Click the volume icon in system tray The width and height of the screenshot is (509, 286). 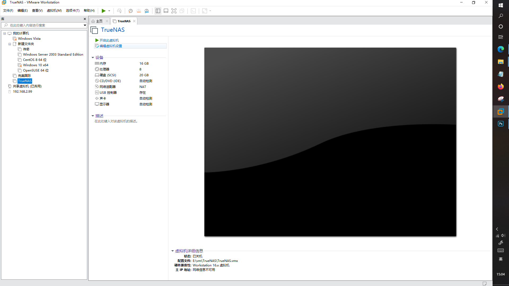pos(503,235)
